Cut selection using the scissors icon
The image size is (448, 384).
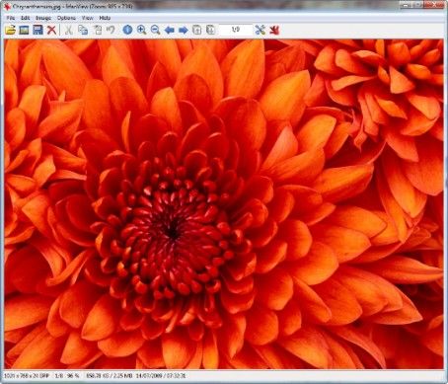coord(68,30)
